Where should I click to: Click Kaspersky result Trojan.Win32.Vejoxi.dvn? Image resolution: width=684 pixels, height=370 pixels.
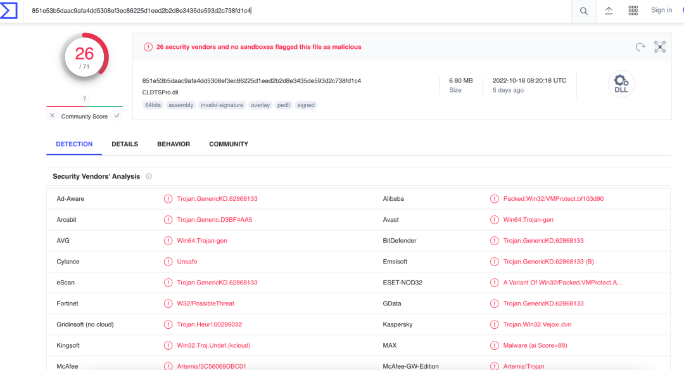537,324
